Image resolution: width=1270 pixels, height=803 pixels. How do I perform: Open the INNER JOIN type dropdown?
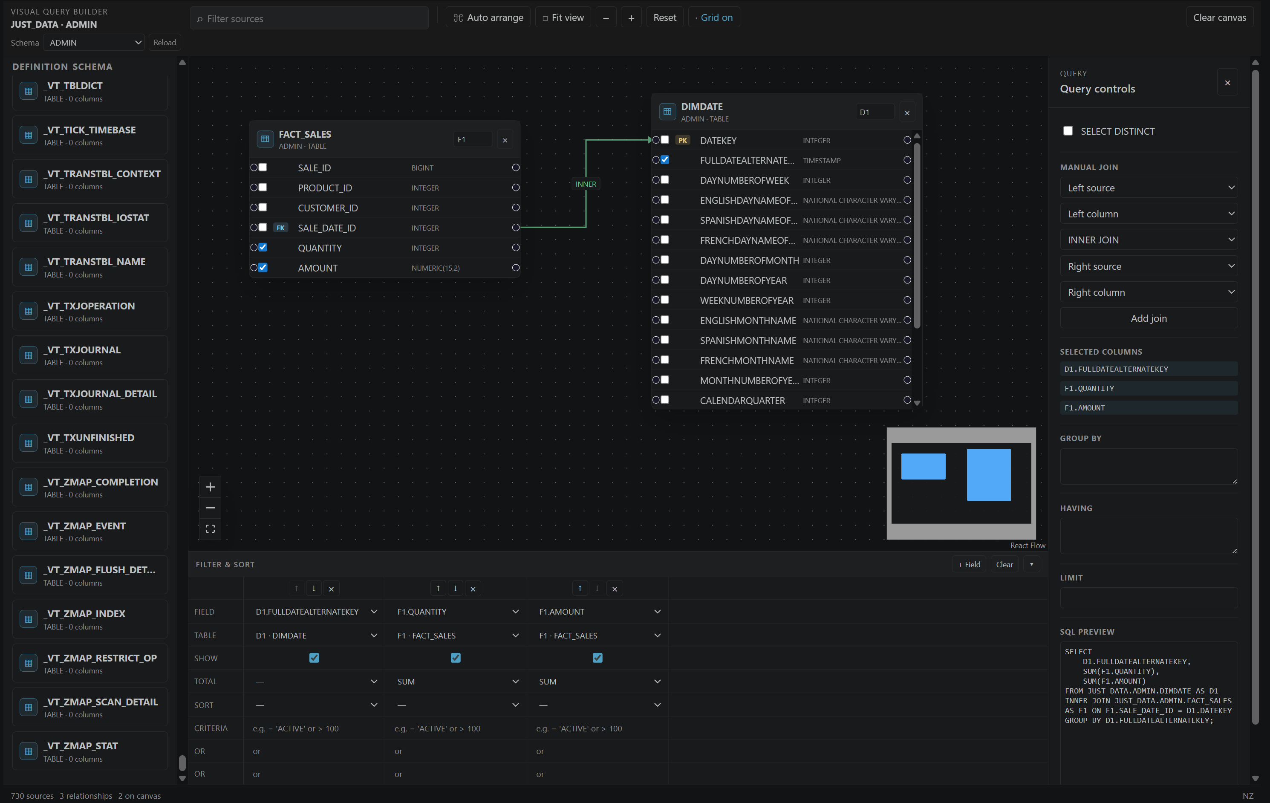click(1149, 240)
